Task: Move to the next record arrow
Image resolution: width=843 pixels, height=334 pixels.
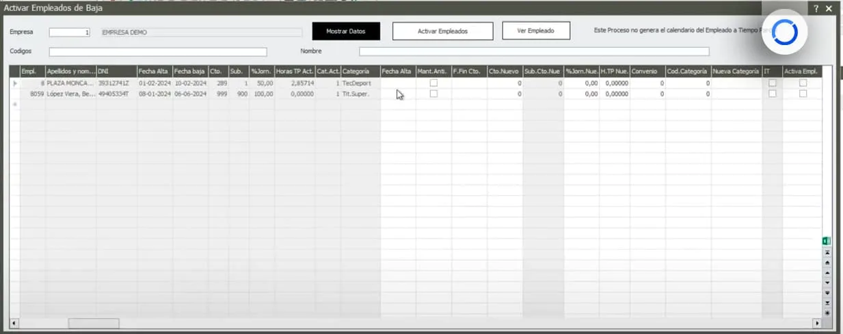Action: (827, 282)
